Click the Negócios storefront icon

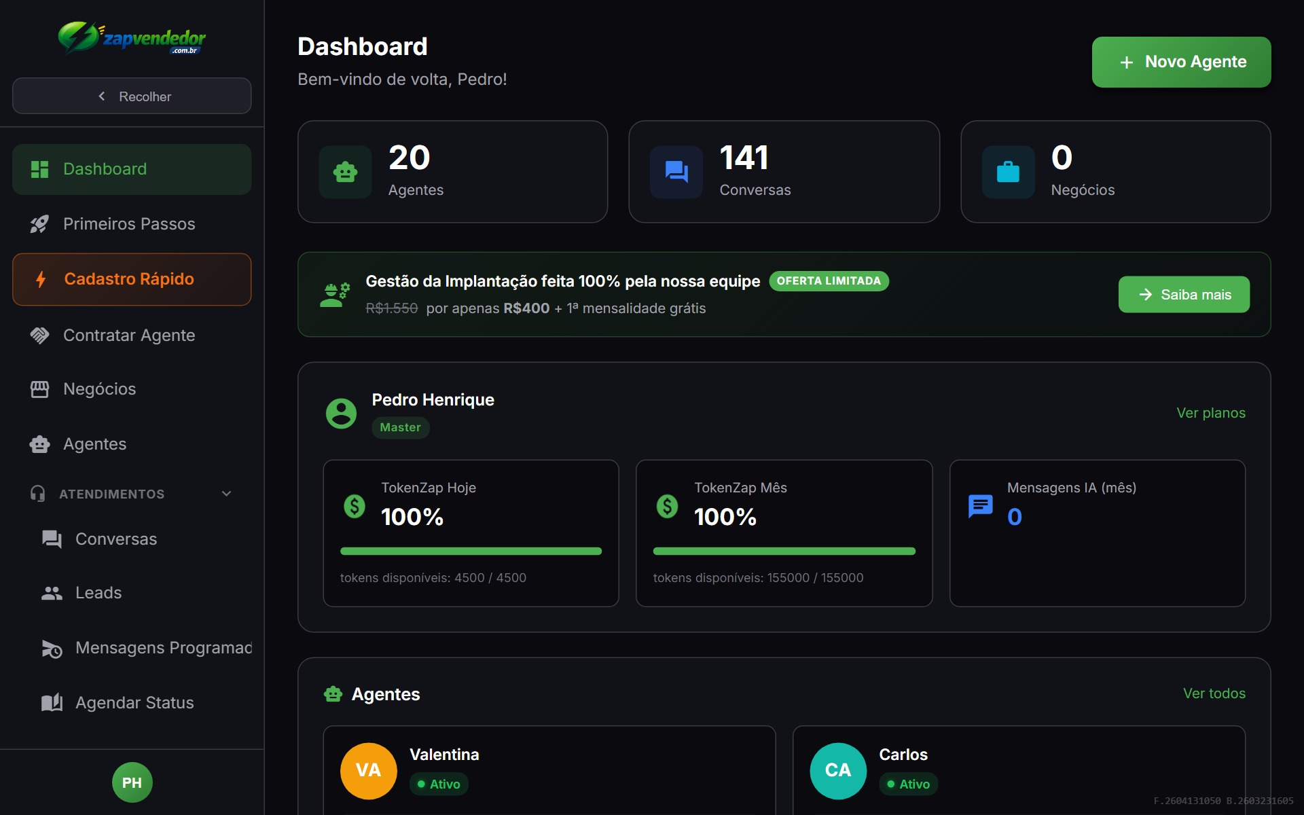tap(39, 388)
